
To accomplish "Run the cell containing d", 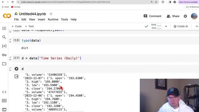I will point(16,69).
